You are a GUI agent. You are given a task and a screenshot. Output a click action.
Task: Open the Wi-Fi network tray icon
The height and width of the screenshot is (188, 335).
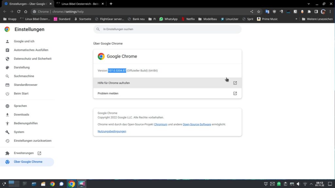point(305,184)
